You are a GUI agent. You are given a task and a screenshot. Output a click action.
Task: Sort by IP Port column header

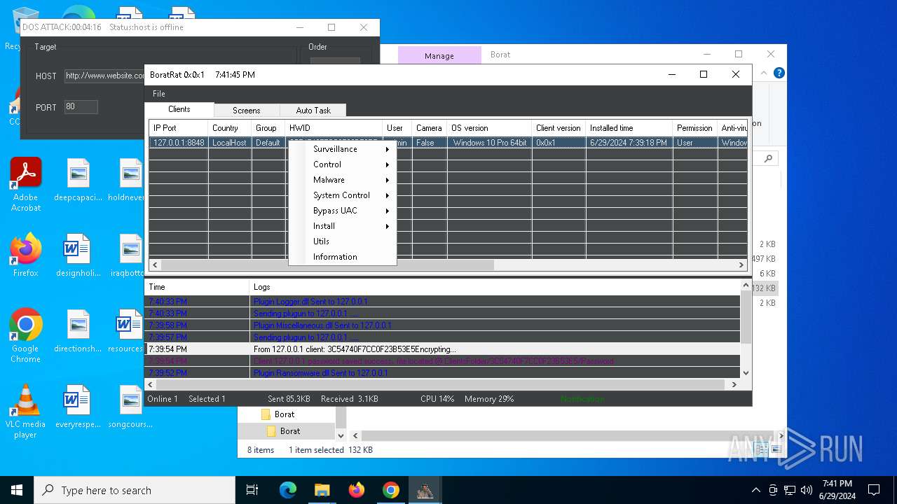pos(178,128)
